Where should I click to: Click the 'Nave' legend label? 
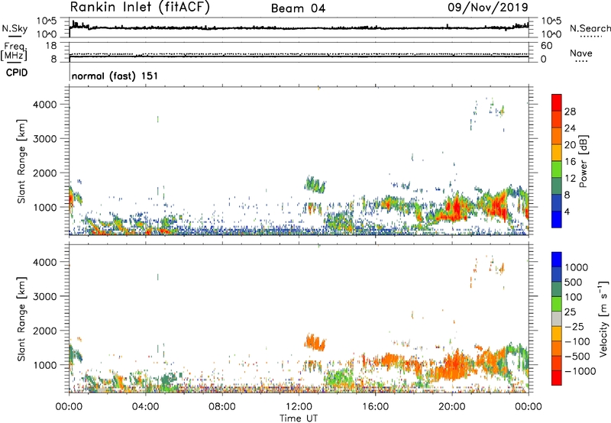coord(581,53)
